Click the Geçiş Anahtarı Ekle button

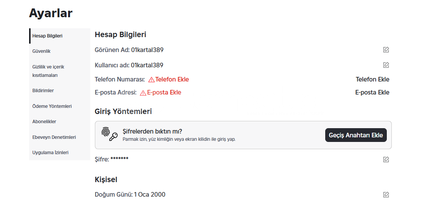[x=356, y=135]
